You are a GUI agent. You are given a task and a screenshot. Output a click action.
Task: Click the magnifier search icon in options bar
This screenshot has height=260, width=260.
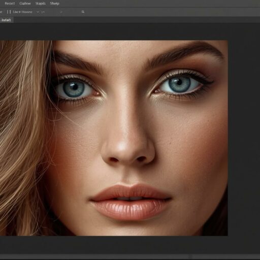[x=83, y=12]
